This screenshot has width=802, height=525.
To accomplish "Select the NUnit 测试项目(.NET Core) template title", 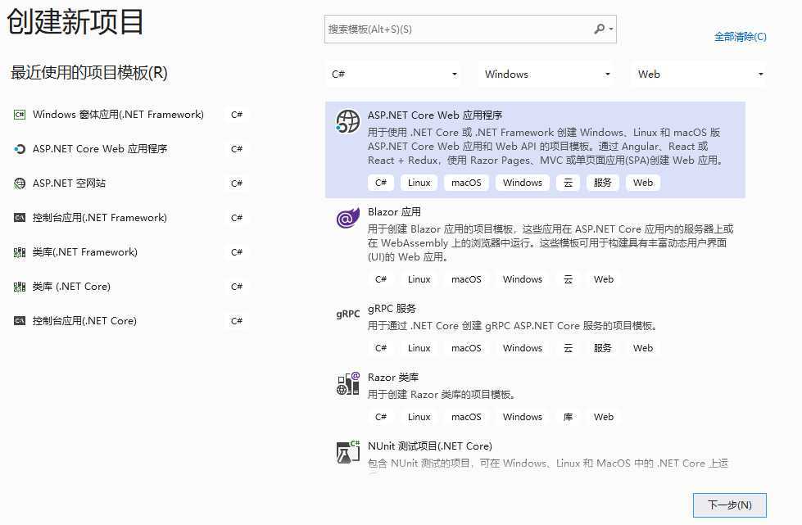I will [x=429, y=446].
